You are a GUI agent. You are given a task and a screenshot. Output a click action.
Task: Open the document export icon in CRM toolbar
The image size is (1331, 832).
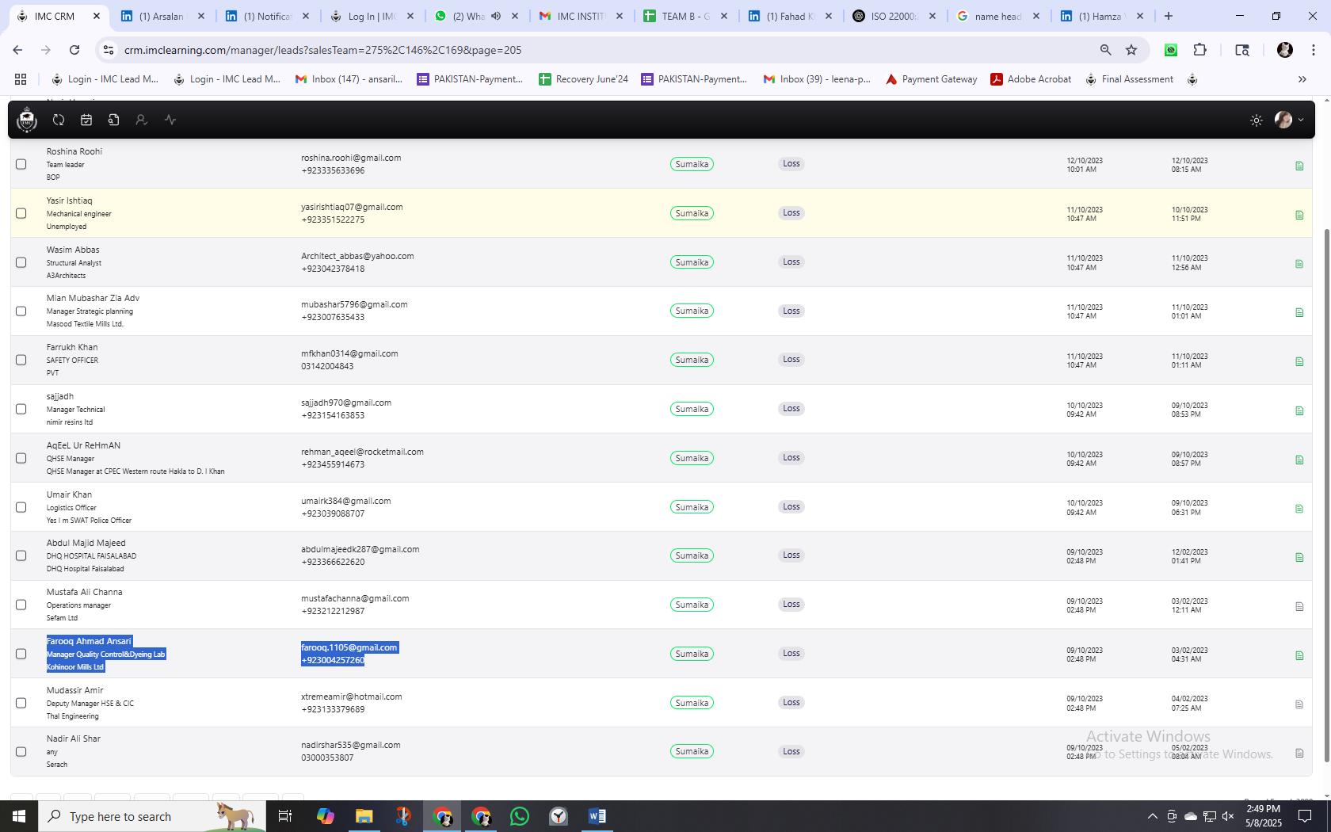[x=113, y=120]
